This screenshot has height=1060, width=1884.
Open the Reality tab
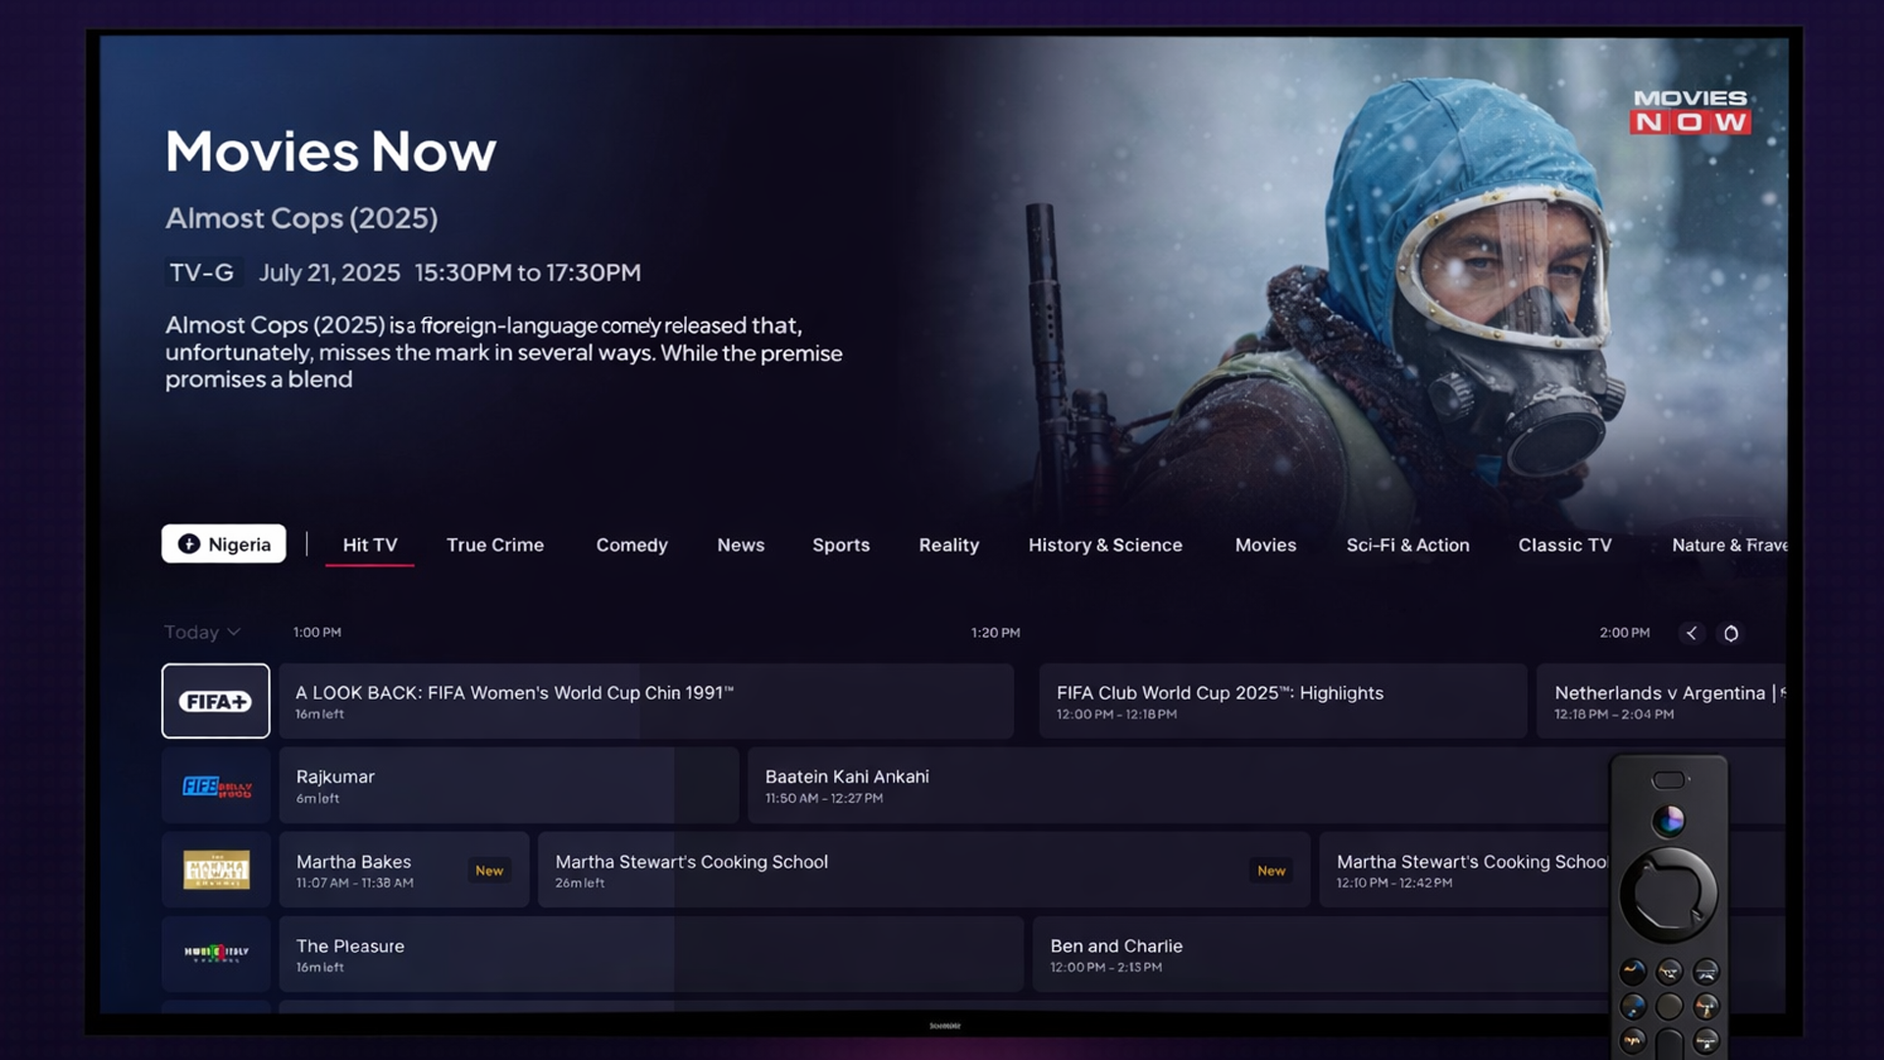(x=949, y=545)
